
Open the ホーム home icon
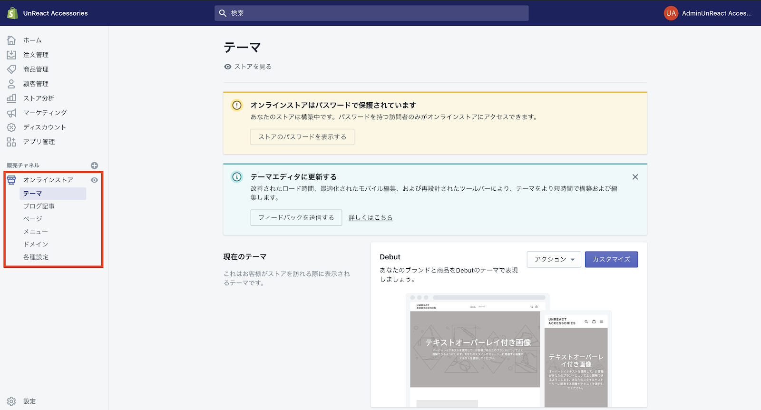tap(11, 40)
